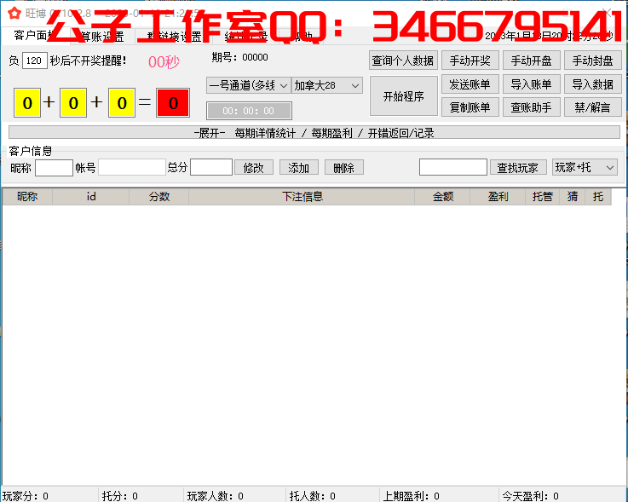This screenshot has width=628, height=502.
Task: Click the 手动开盘 button
Action: coord(531,61)
